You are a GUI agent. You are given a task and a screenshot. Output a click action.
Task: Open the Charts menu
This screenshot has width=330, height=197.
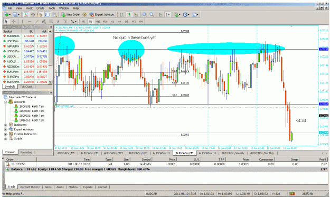(x=40, y=8)
